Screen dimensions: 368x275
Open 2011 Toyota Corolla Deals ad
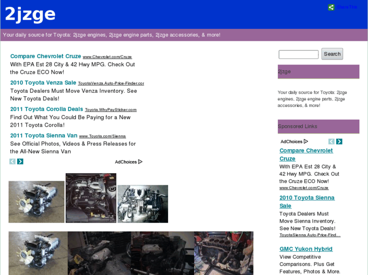click(47, 109)
